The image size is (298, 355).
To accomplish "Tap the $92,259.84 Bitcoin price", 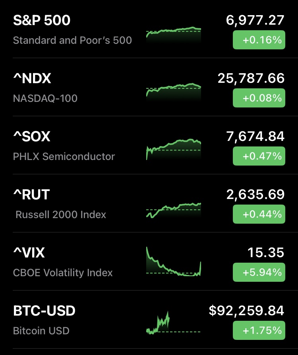I will coord(246,310).
